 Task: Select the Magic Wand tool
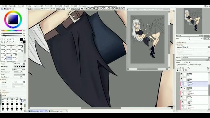(7, 39)
